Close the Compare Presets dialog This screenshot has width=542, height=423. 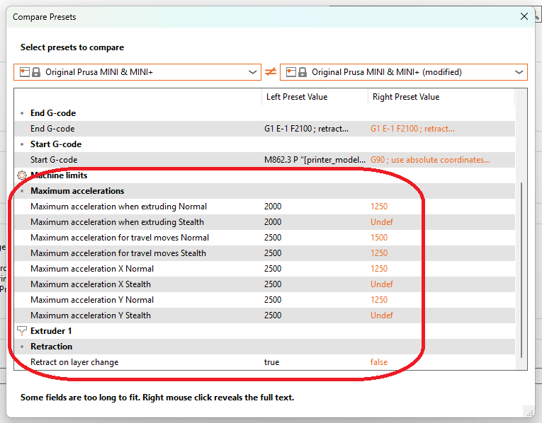coord(524,16)
